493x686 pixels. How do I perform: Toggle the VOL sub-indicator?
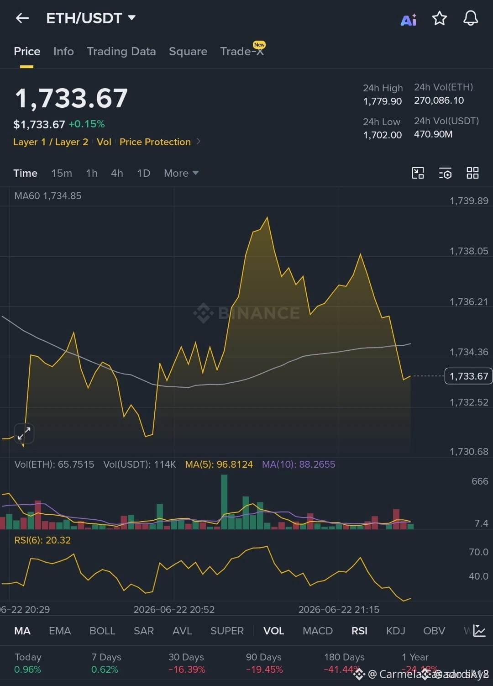click(274, 631)
